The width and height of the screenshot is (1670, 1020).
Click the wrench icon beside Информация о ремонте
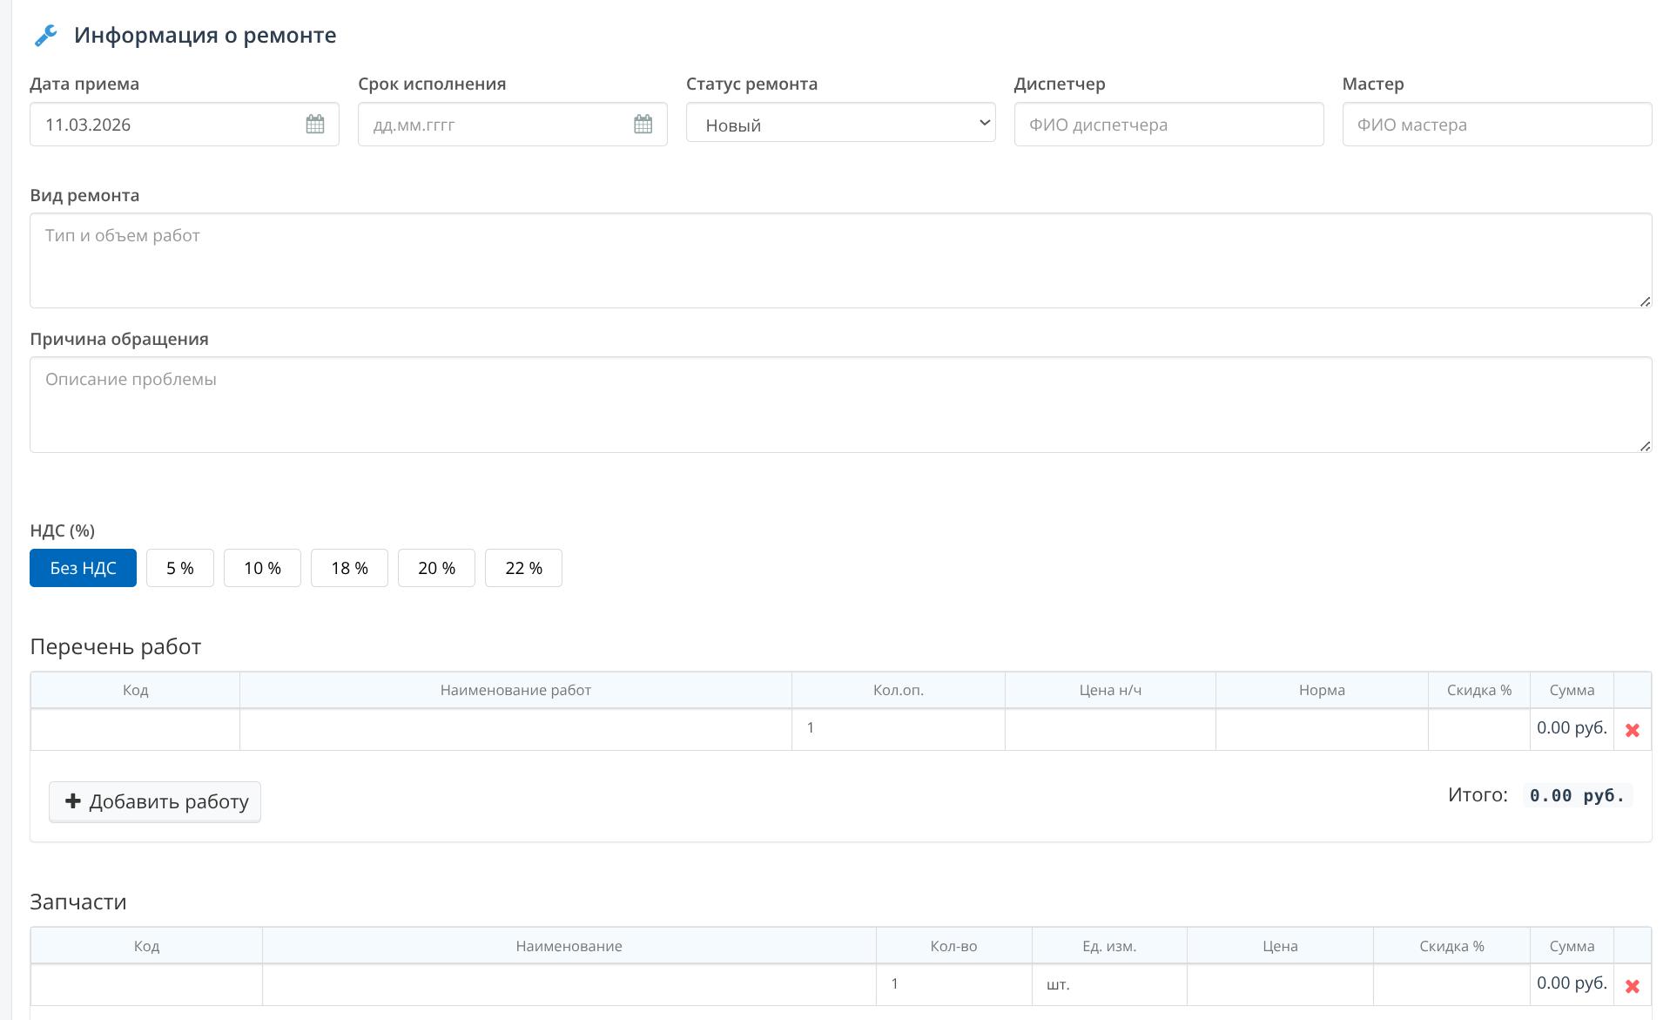coord(45,36)
